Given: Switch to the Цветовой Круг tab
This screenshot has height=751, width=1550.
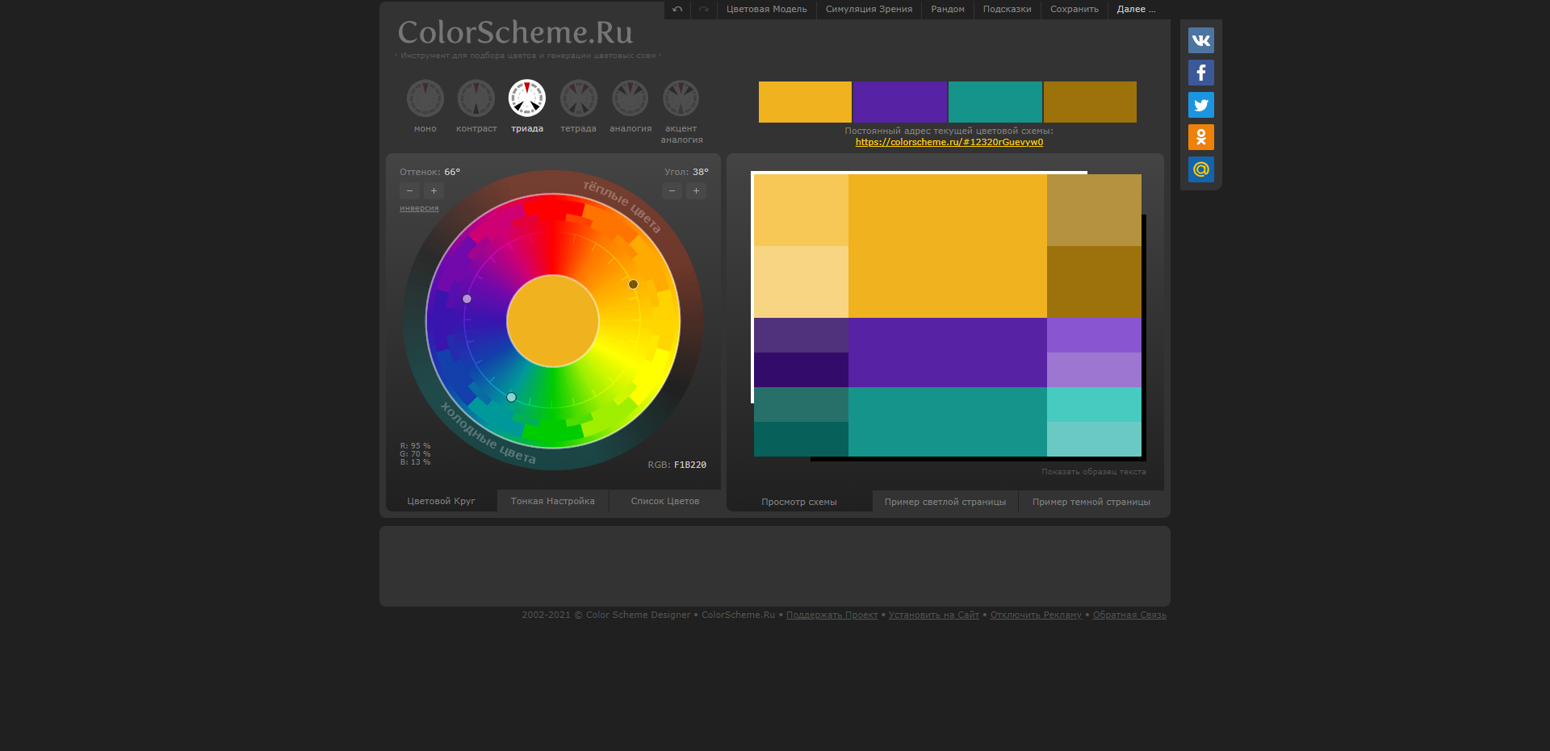Looking at the screenshot, I should point(442,501).
